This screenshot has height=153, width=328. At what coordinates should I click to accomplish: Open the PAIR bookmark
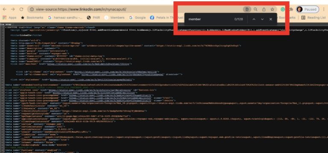(93, 18)
